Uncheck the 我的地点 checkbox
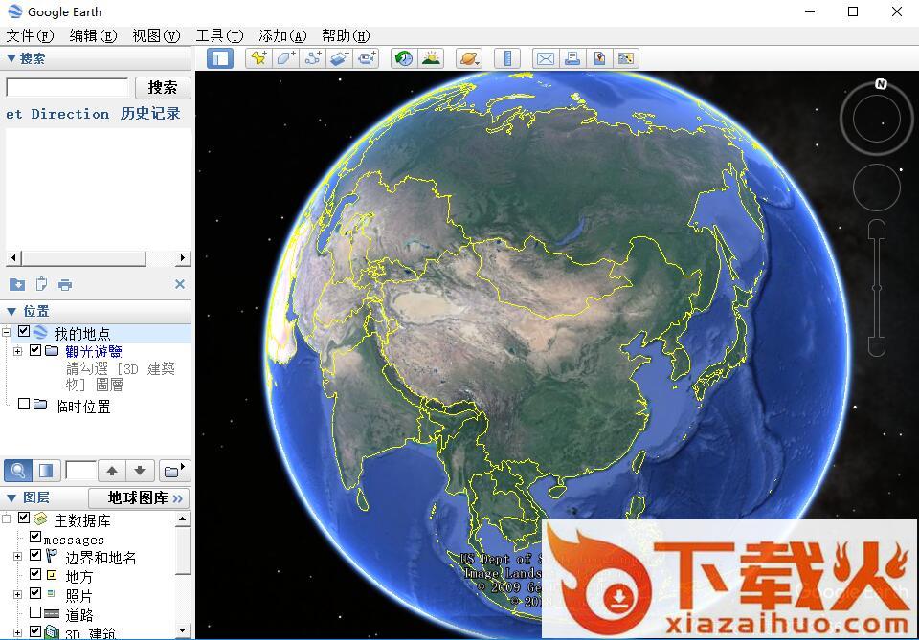Screen dimensions: 919x640 click(23, 331)
